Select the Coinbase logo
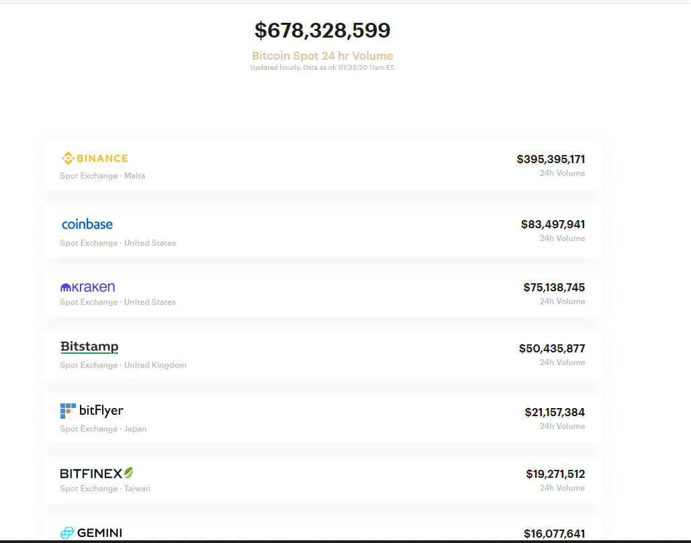 click(x=87, y=224)
